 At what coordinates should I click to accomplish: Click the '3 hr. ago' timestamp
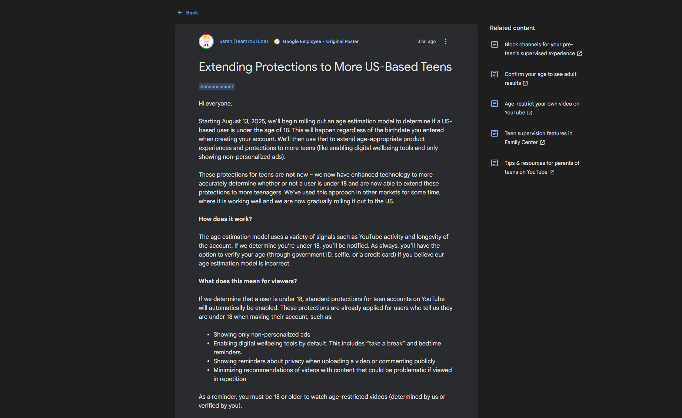[426, 41]
